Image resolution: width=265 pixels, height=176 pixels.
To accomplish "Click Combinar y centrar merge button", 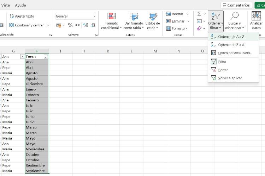I will pos(27,25).
